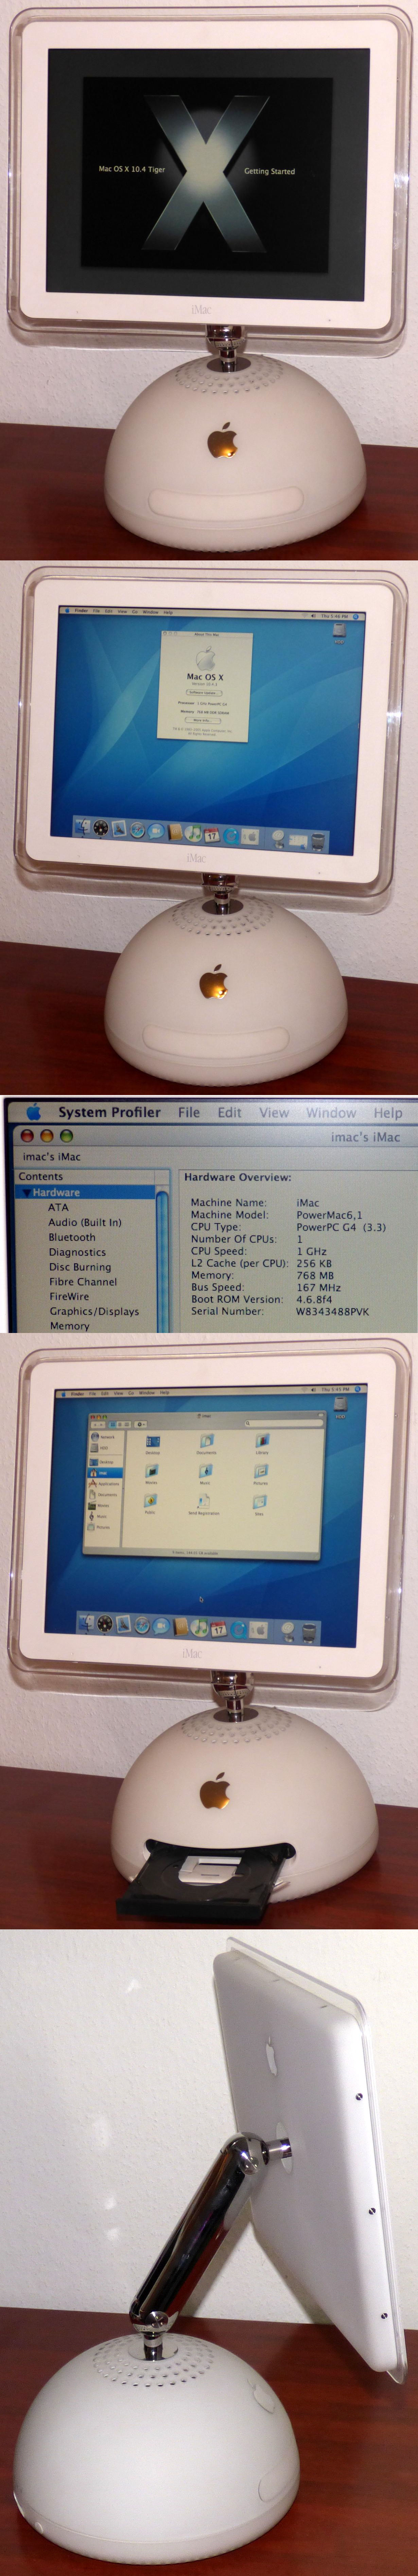Open iChat in dock below About This Mac

pyautogui.click(x=156, y=831)
